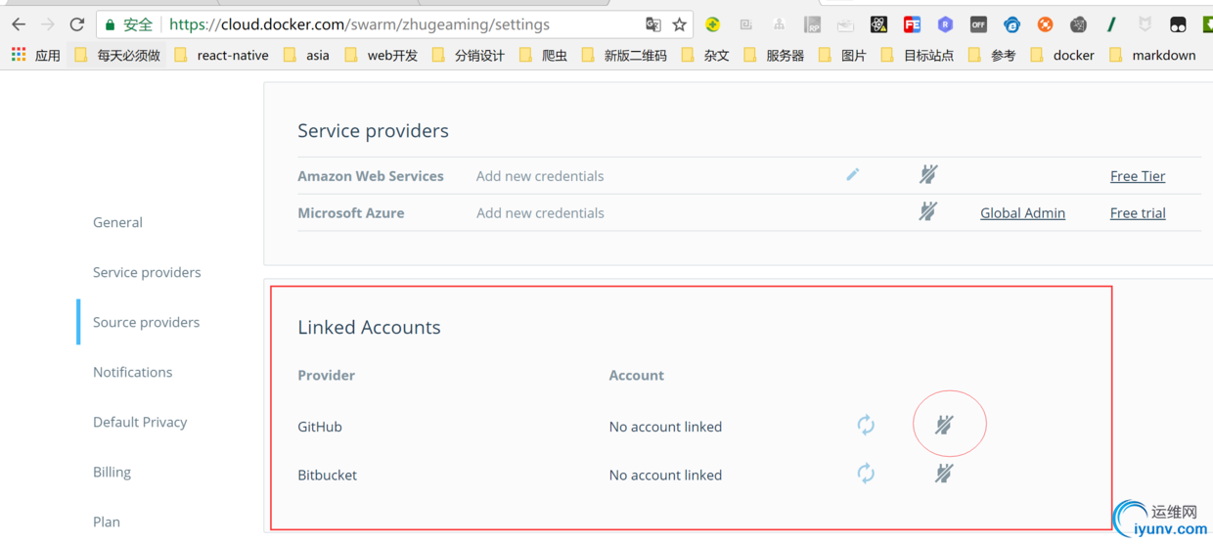
Task: Open the 爬虫 bookmark folder
Action: click(x=543, y=55)
